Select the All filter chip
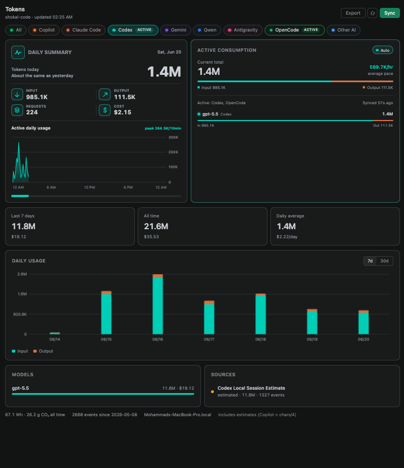404x468 pixels. (16, 30)
